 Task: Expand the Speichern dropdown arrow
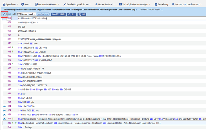pos(17,4)
